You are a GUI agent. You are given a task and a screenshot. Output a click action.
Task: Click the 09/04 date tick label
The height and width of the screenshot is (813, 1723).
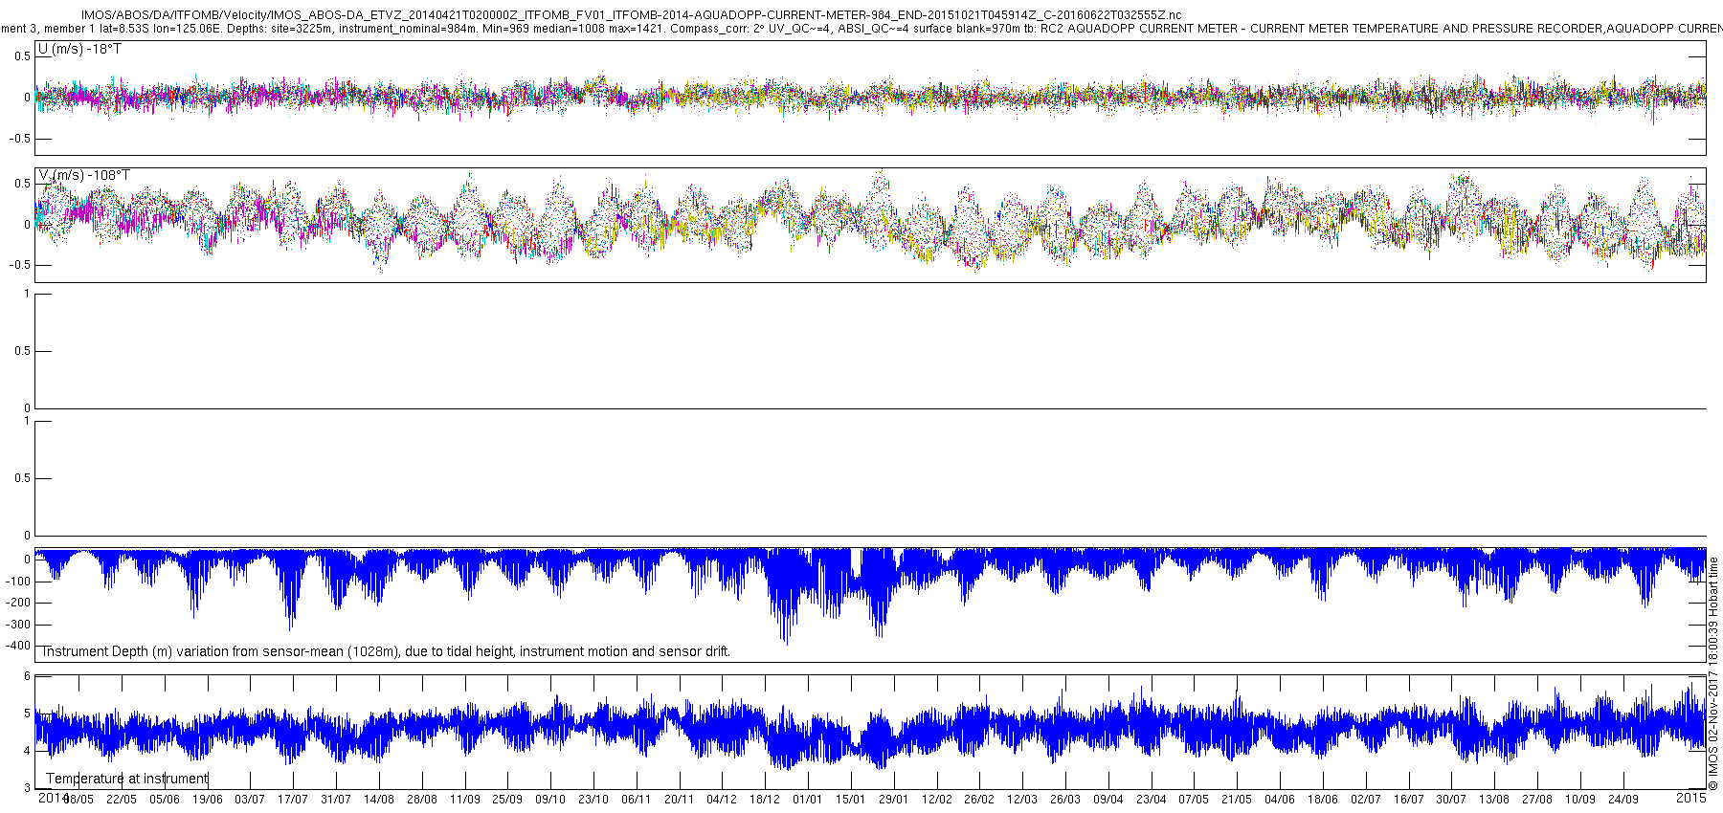coord(1108,800)
